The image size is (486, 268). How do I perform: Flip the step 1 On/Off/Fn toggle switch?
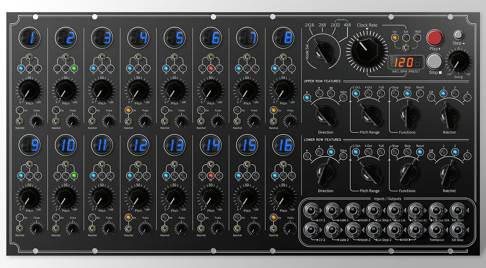[29, 57]
